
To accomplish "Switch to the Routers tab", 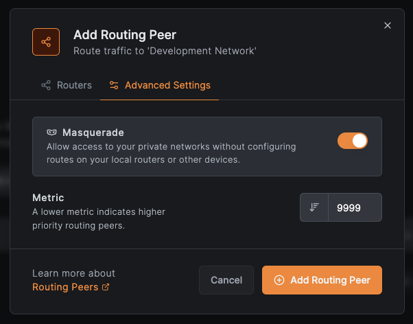I will coord(67,85).
